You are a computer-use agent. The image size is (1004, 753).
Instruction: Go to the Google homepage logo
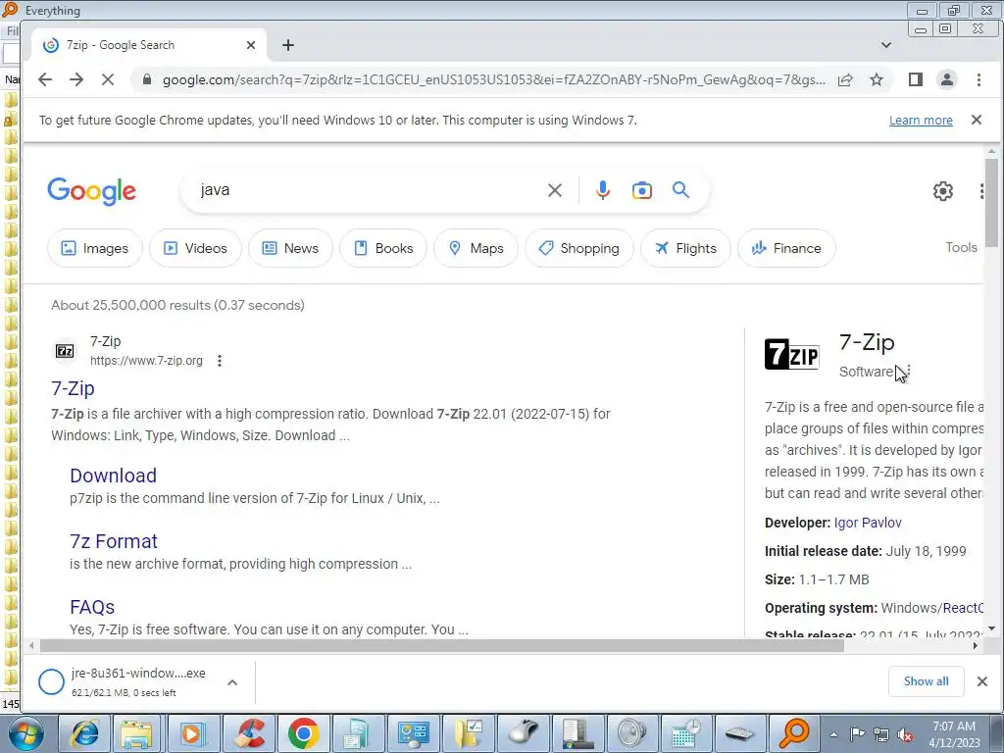click(x=91, y=191)
